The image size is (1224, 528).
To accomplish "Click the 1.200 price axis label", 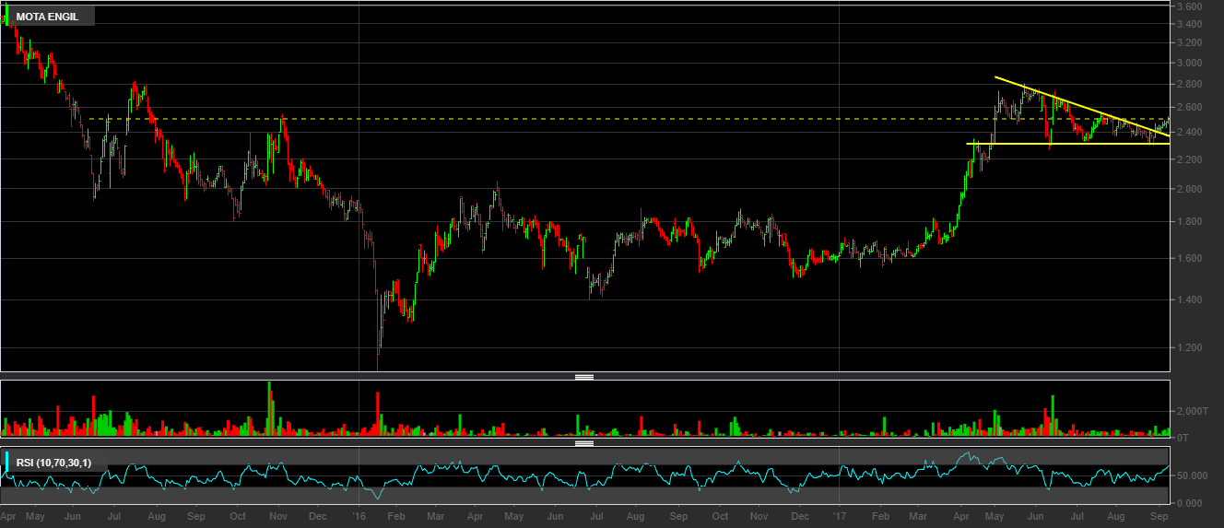I will coord(1189,348).
